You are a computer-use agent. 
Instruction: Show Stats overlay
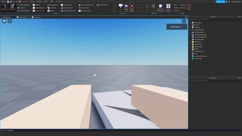175,5
